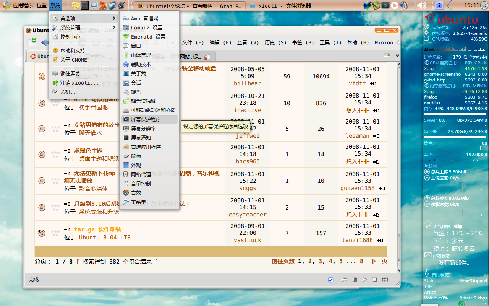Open 网络代理 network proxy entry

point(149,174)
